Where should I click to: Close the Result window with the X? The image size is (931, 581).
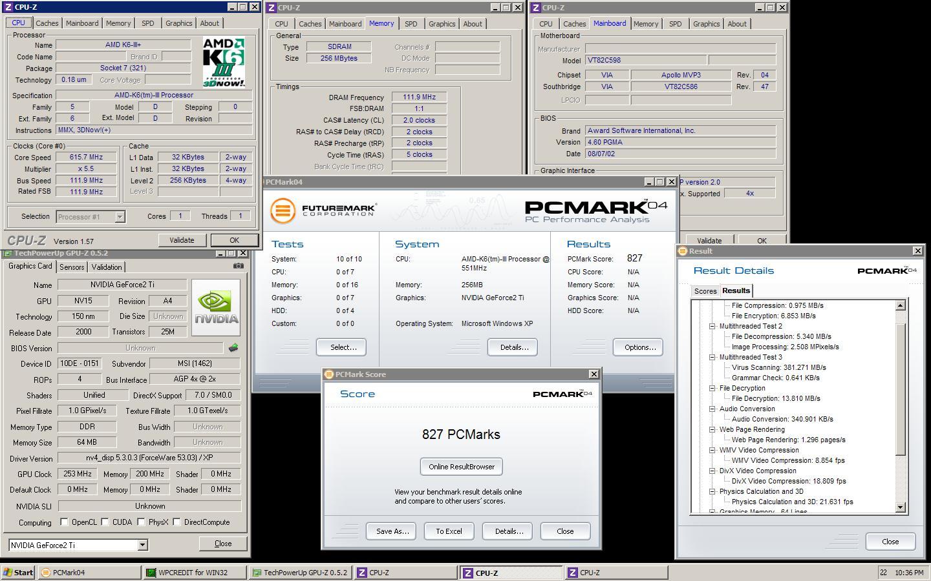point(917,251)
